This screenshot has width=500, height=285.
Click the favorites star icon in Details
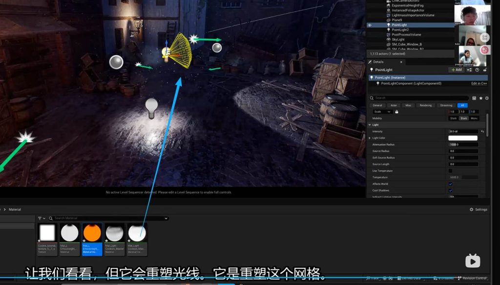click(x=480, y=98)
